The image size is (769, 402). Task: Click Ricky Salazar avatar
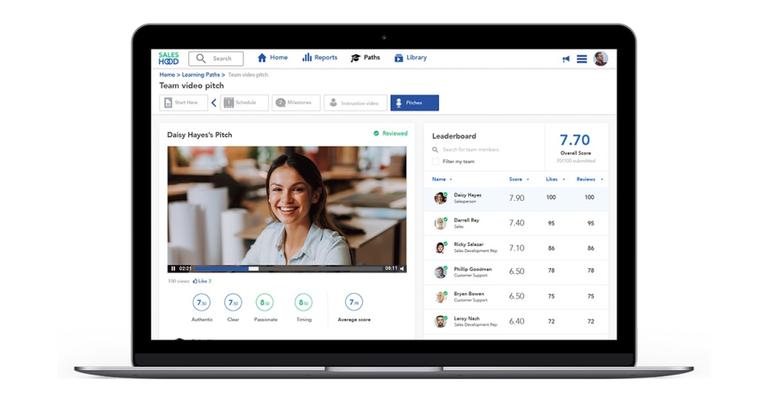[x=441, y=247]
